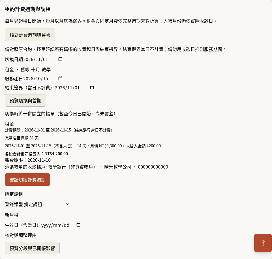Click 計費期間:2026-11-01 至 2026-11-15 line
This screenshot has height=259, width=272.
(x=59, y=130)
